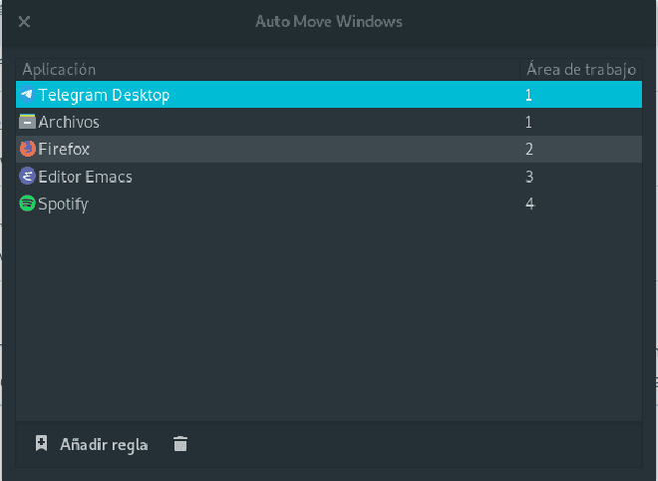Select the Firefox rule row

[x=329, y=149]
